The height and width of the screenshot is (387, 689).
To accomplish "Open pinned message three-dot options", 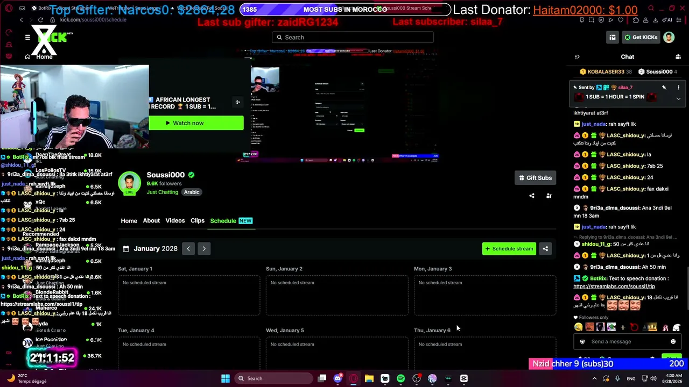I will (x=678, y=87).
